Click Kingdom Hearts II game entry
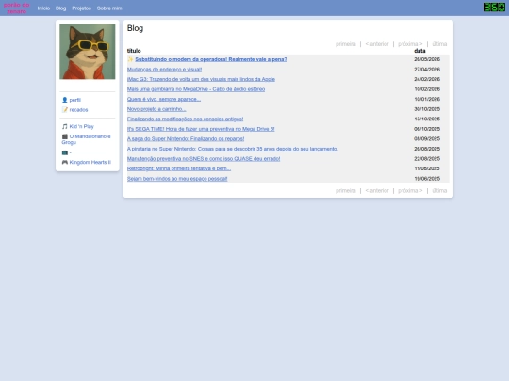The image size is (509, 381). [90, 162]
